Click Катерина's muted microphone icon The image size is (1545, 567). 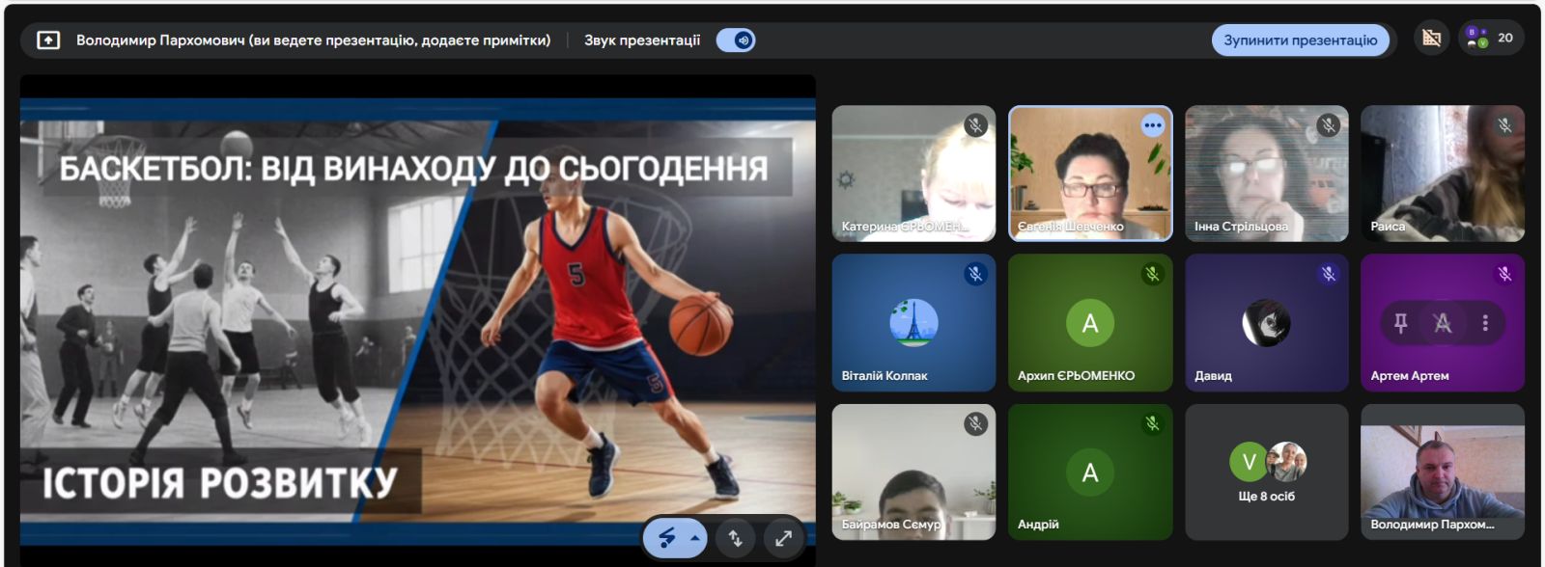click(975, 125)
